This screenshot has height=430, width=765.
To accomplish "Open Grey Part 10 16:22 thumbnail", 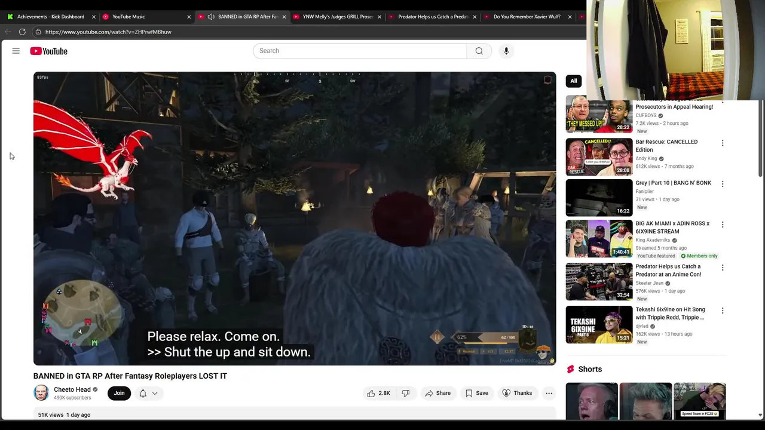I will pos(599,198).
